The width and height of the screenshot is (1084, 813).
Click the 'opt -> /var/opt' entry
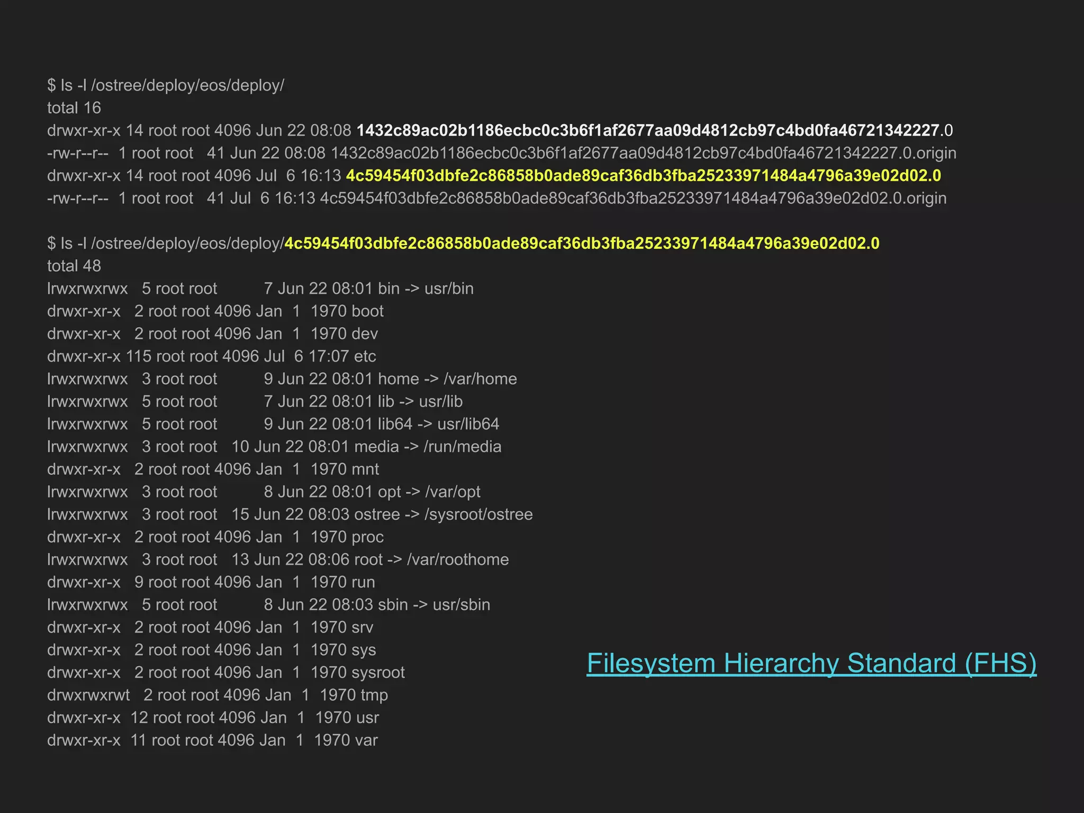tap(429, 492)
